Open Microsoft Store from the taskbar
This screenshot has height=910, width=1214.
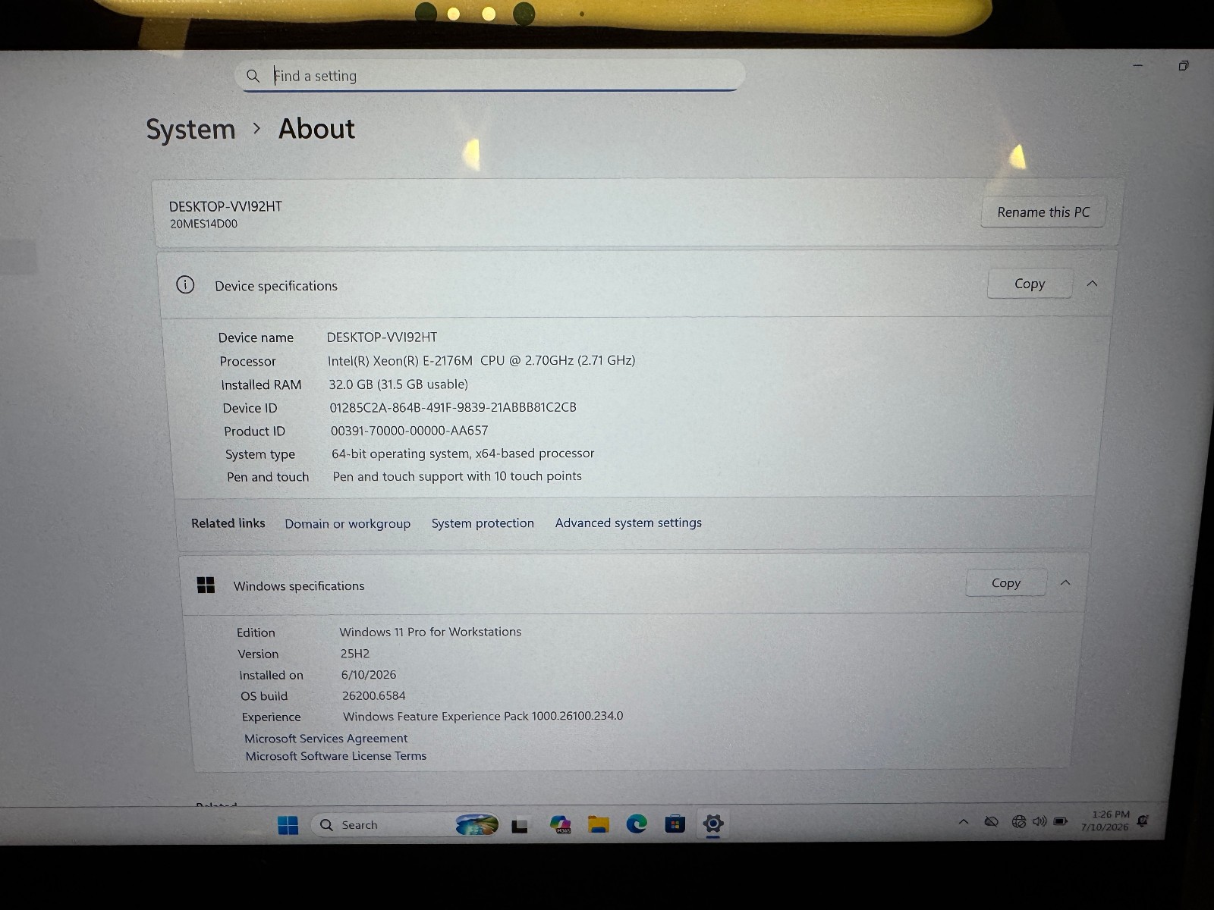(x=675, y=824)
